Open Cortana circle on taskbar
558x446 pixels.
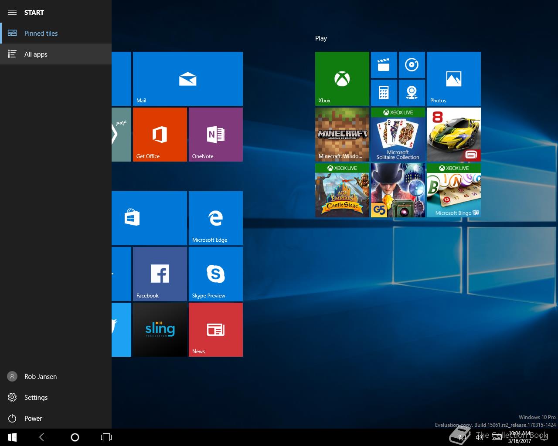point(75,437)
